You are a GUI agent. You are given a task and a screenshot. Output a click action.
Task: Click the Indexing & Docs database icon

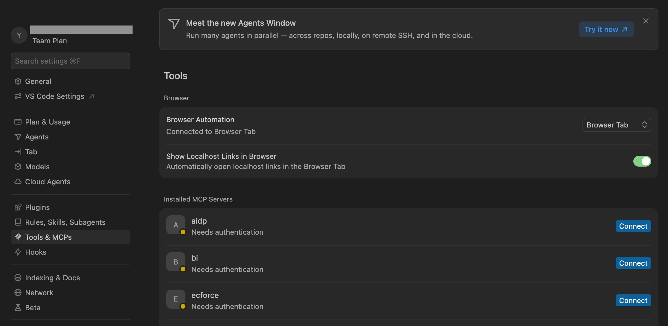18,278
